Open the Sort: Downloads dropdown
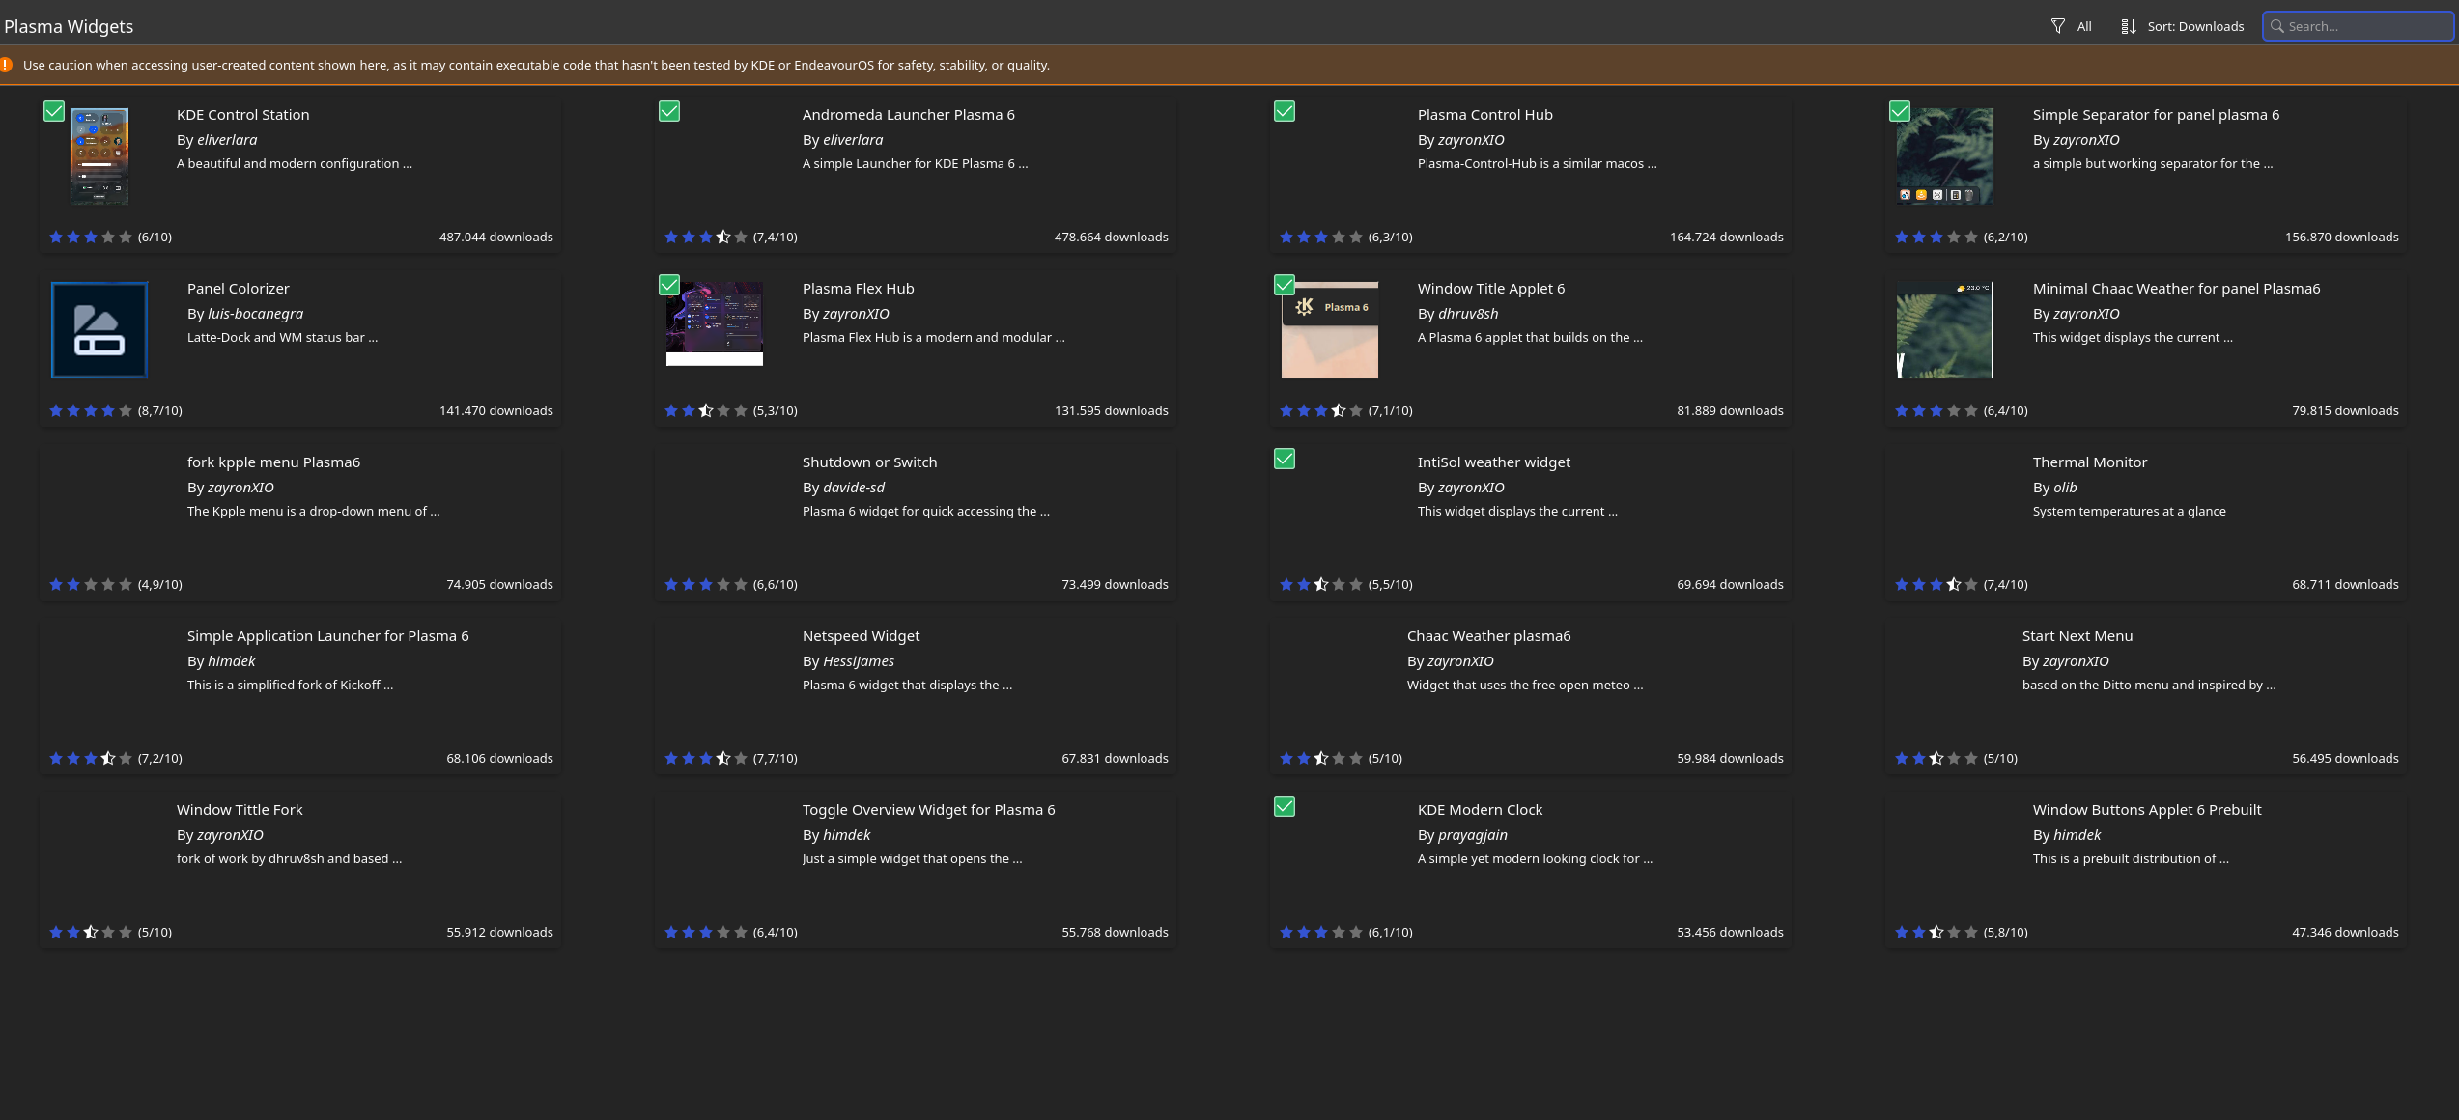Image resolution: width=2459 pixels, height=1120 pixels. click(x=2194, y=26)
